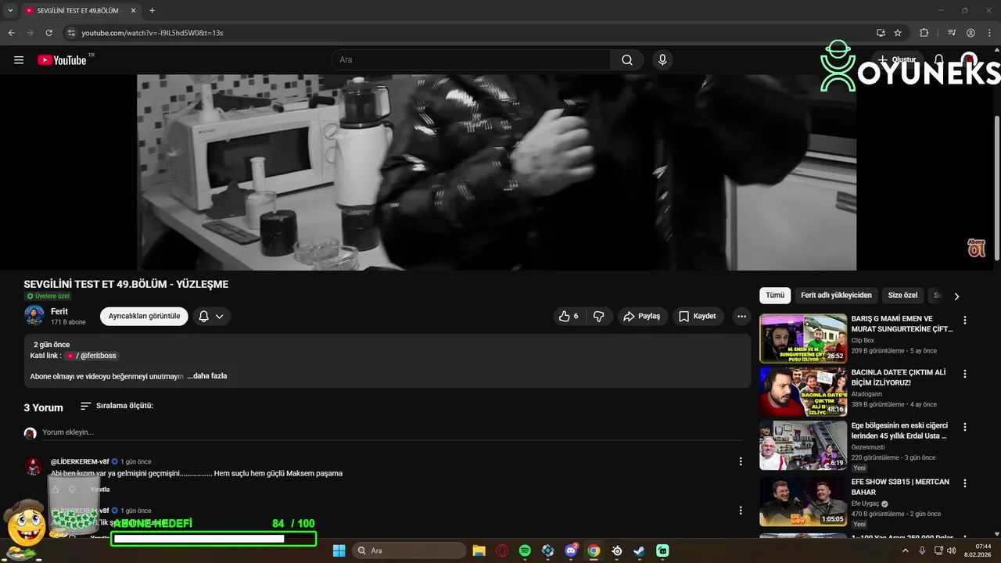Open the BACINLA DATE'E ÇIKTIM thumbnail
Screen dimensions: 1001x563
click(803, 392)
